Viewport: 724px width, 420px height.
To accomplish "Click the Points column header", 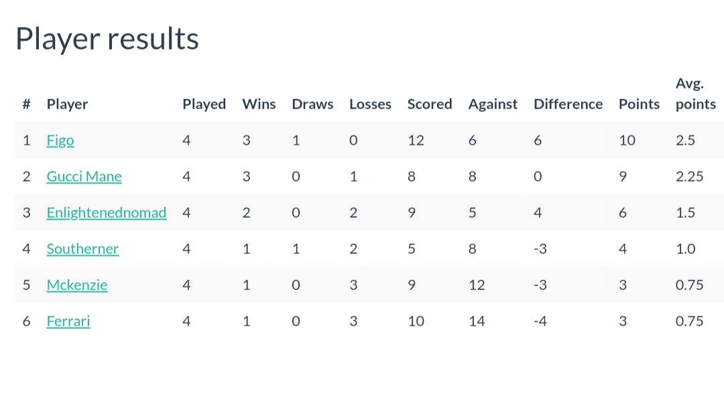I will 639,104.
